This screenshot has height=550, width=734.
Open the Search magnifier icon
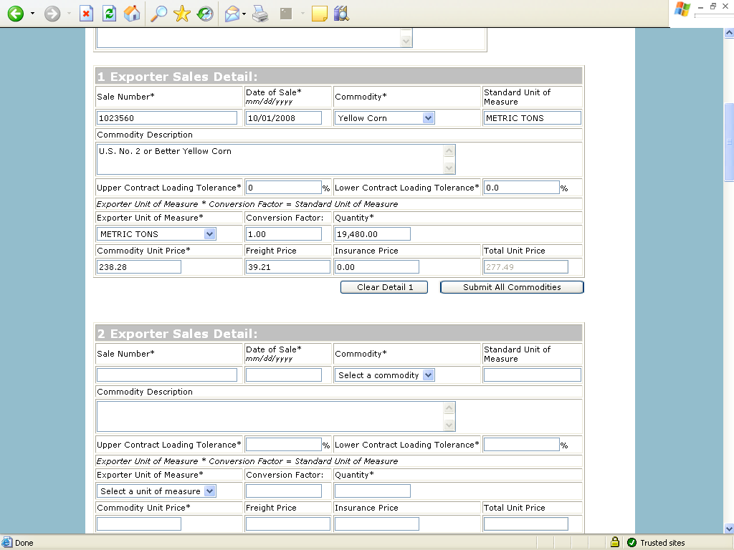coord(158,14)
